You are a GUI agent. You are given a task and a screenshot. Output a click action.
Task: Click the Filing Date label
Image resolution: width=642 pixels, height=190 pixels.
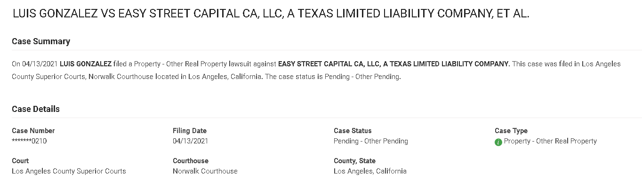tap(190, 131)
